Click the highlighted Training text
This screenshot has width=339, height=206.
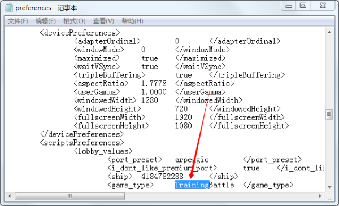tap(192, 185)
